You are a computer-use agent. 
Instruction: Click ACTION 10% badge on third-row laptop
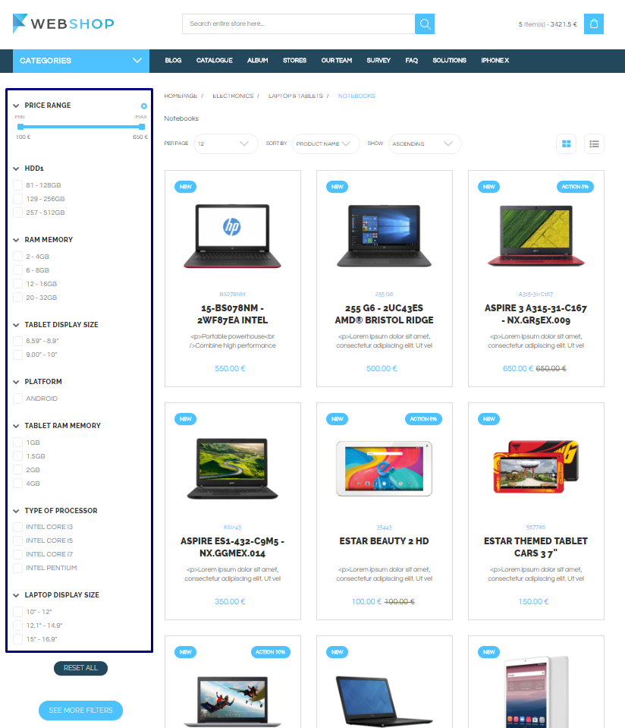(271, 652)
